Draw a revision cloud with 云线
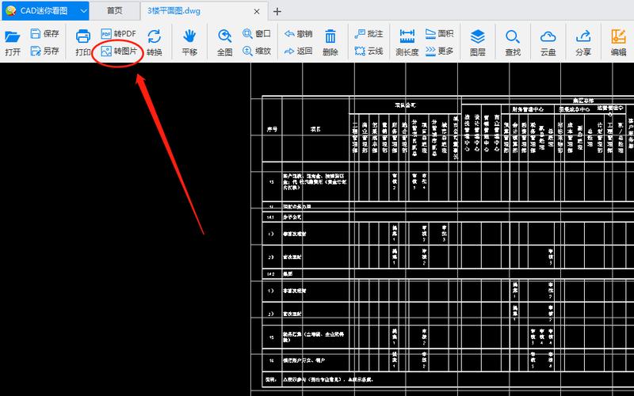Image resolution: width=634 pixels, height=396 pixels. pyautogui.click(x=369, y=51)
